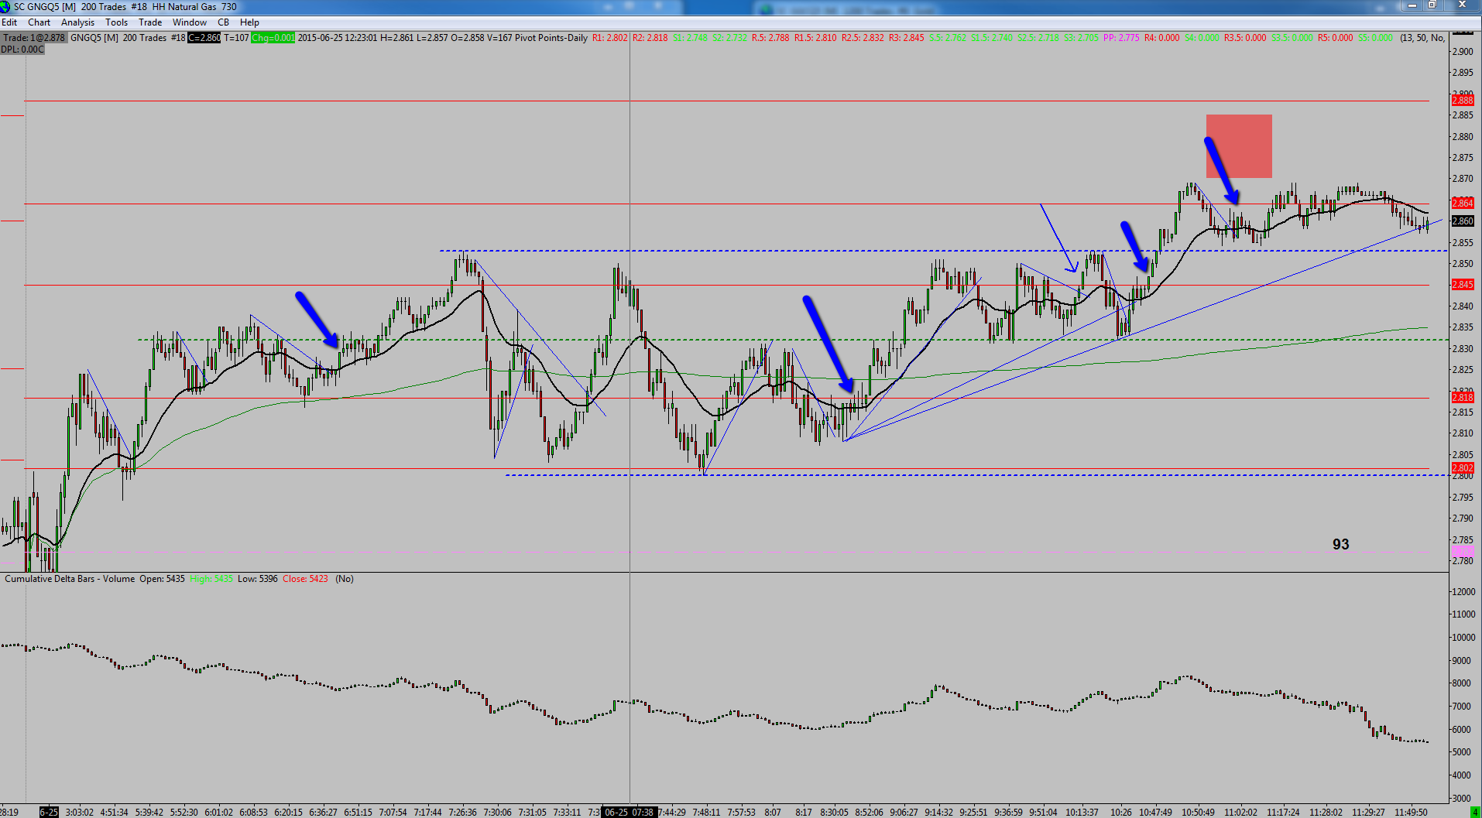The width and height of the screenshot is (1482, 818).
Task: Open the Edit menu
Action: [x=9, y=22]
